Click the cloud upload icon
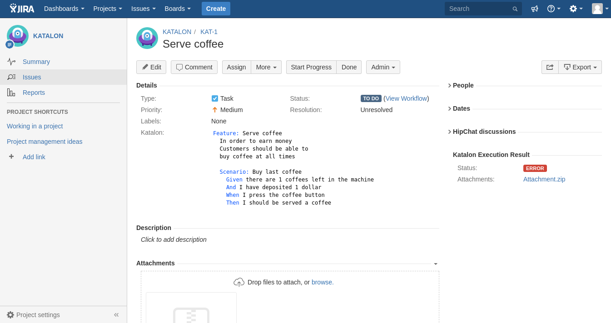611x323 pixels. pos(239,282)
